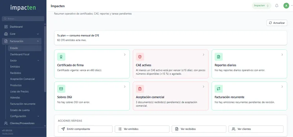293x137 pixels.
Task: Click the 'Impacten' page header title
Action: pos(58,6)
